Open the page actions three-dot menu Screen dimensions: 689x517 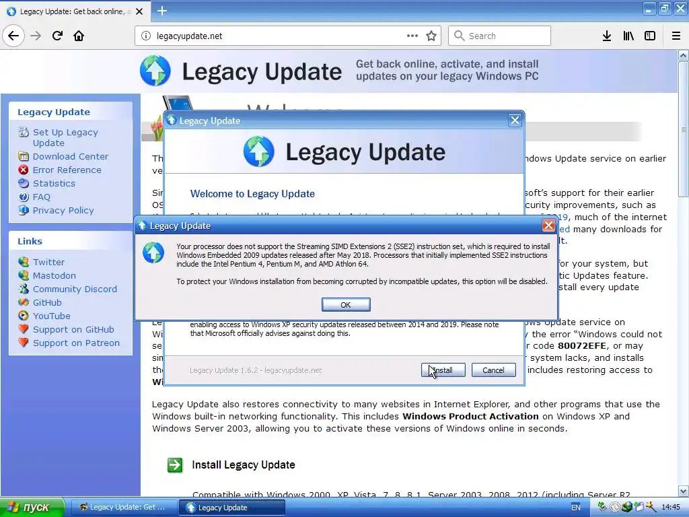coord(412,36)
